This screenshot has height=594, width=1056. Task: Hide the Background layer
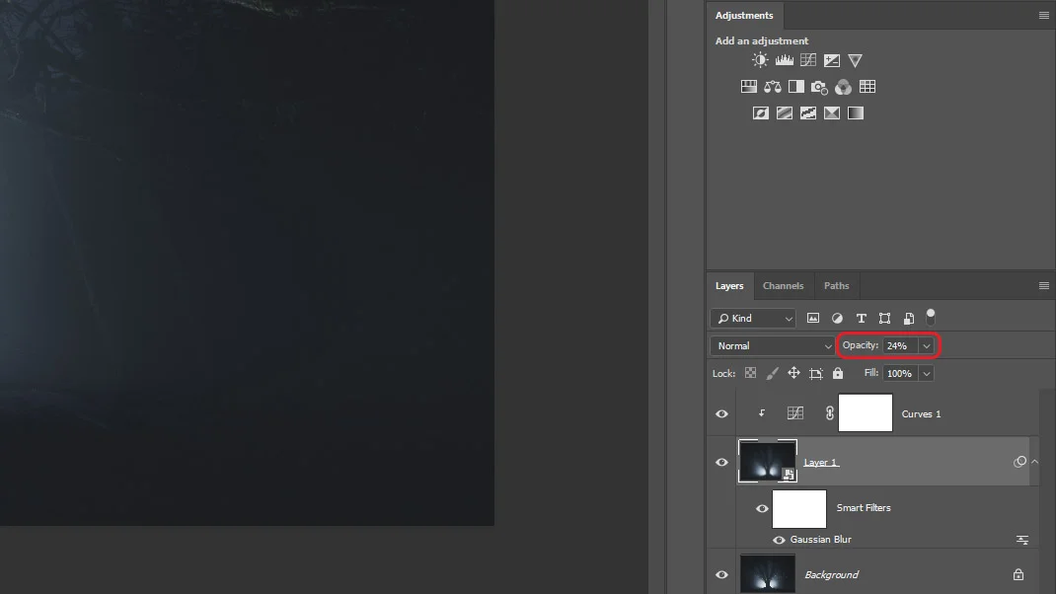tap(721, 574)
